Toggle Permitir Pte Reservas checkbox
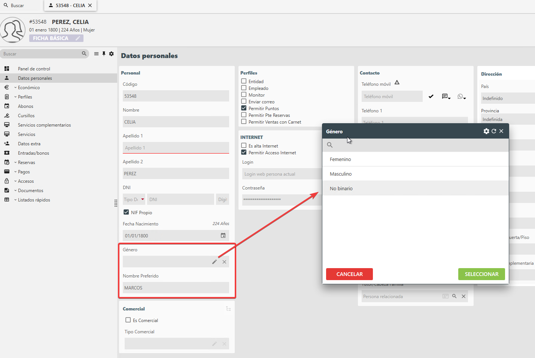535x358 pixels. tap(244, 115)
